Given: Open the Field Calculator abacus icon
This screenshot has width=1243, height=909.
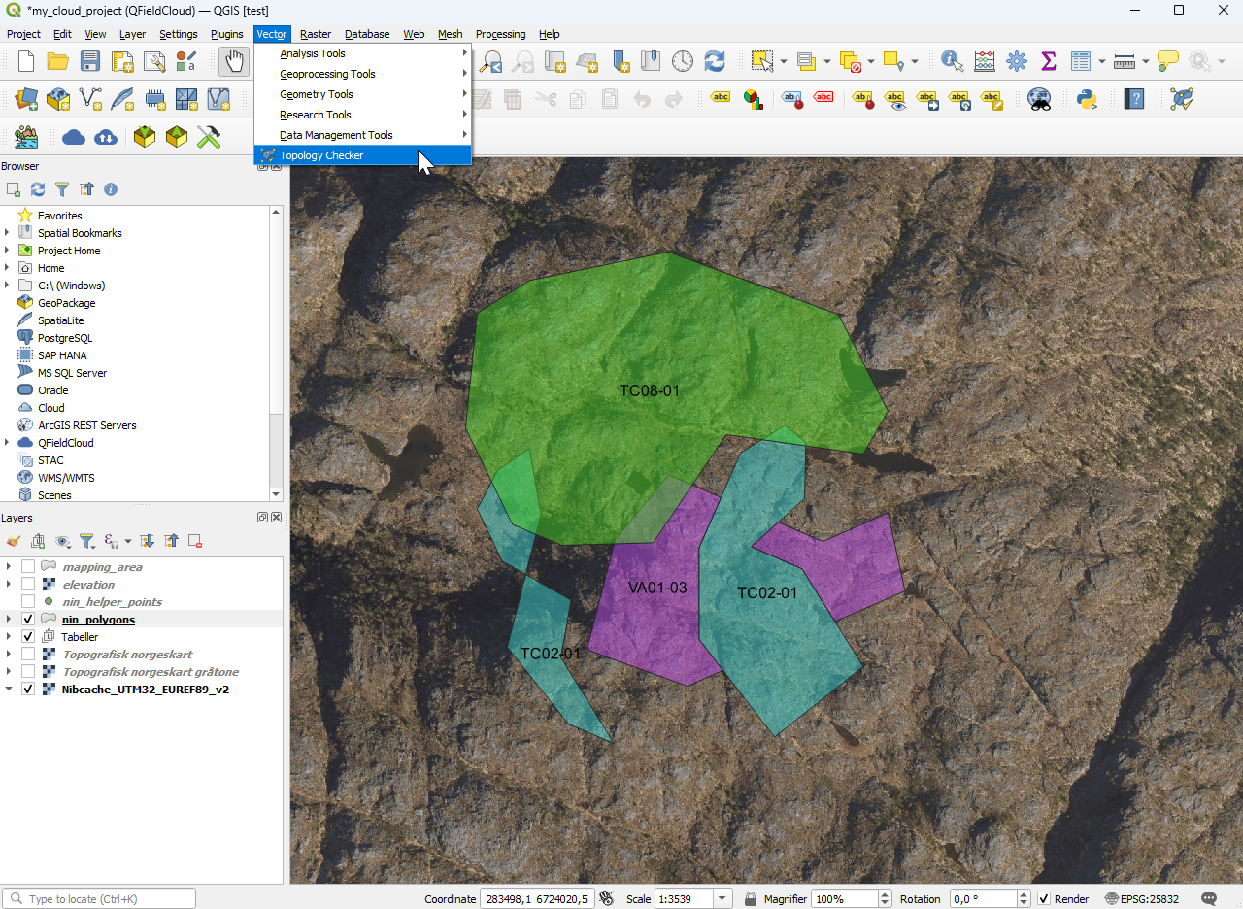Looking at the screenshot, I should [x=985, y=61].
